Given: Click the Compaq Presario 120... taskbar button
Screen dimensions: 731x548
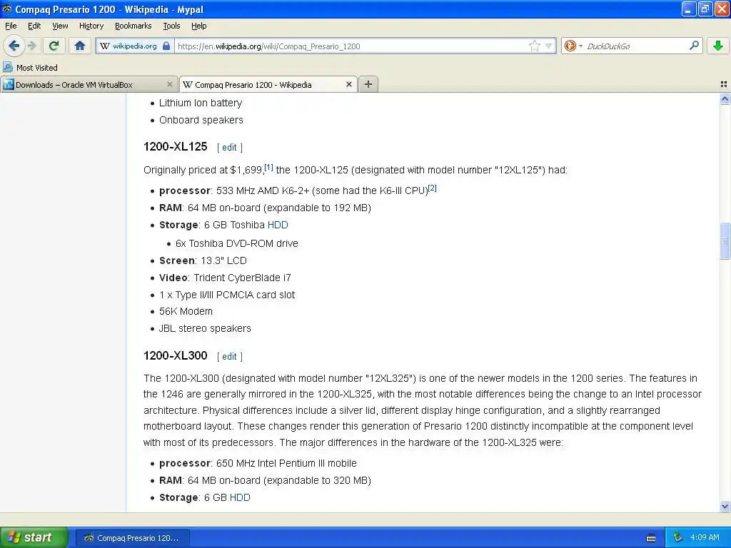Looking at the screenshot, I should pos(132,538).
